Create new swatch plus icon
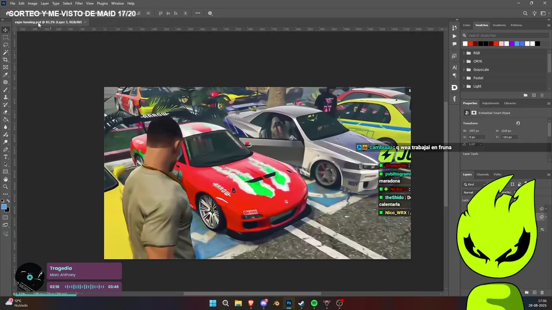The width and height of the screenshot is (552, 310). point(534,95)
